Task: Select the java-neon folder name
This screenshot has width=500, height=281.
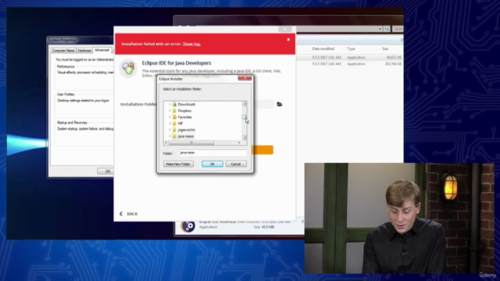Action: point(186,136)
